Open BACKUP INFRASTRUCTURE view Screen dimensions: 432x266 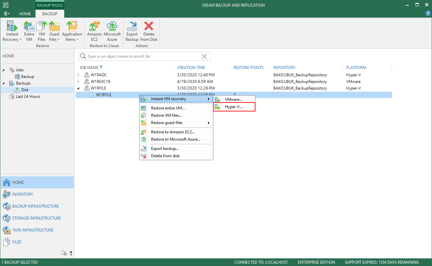[x=37, y=206]
